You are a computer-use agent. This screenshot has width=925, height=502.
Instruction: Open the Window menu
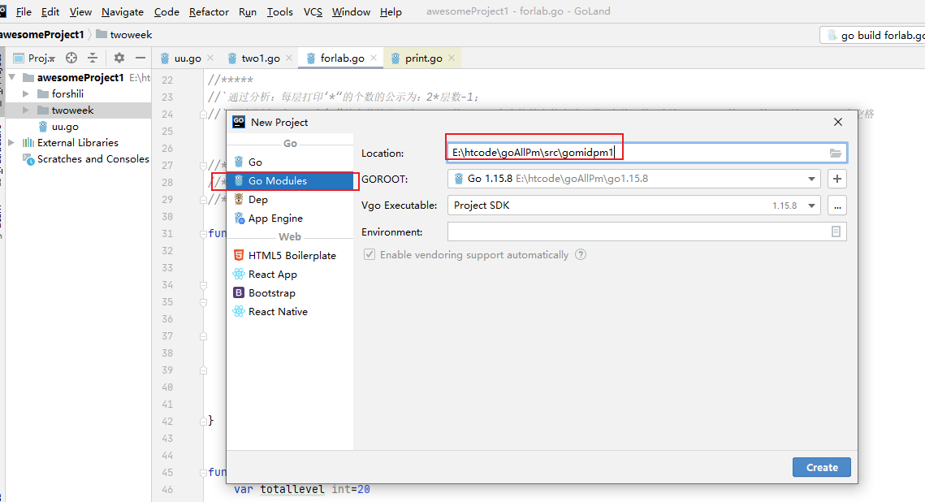click(x=351, y=12)
